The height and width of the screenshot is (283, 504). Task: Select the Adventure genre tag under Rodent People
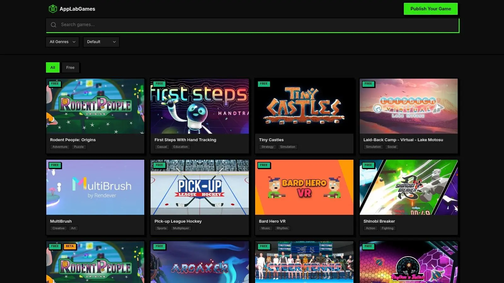coord(60,147)
